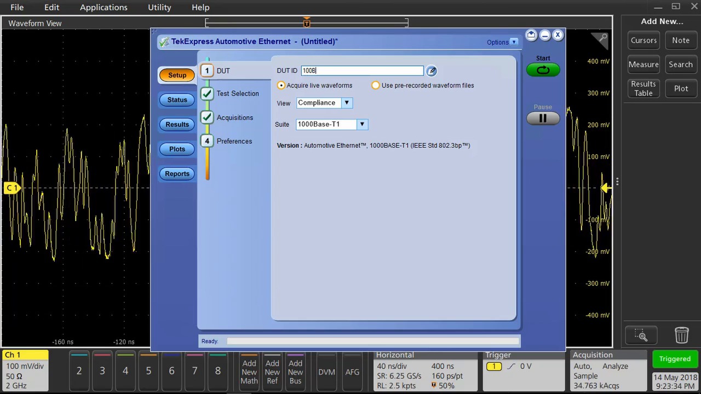
Task: Start the test run with the green Start icon
Action: 543,69
